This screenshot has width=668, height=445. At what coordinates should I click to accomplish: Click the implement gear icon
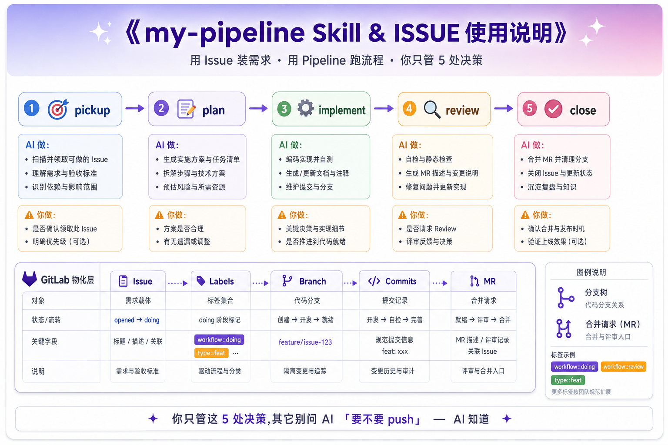click(x=305, y=108)
